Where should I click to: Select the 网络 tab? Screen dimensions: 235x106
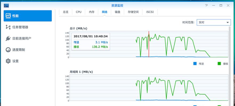(105, 12)
